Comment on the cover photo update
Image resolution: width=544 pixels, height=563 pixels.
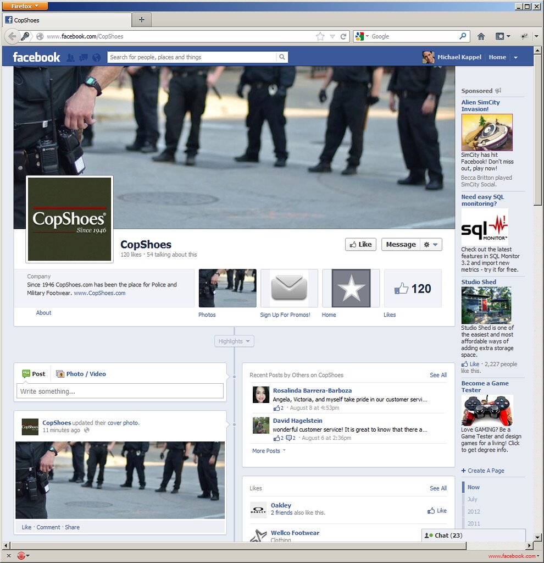[x=48, y=527]
